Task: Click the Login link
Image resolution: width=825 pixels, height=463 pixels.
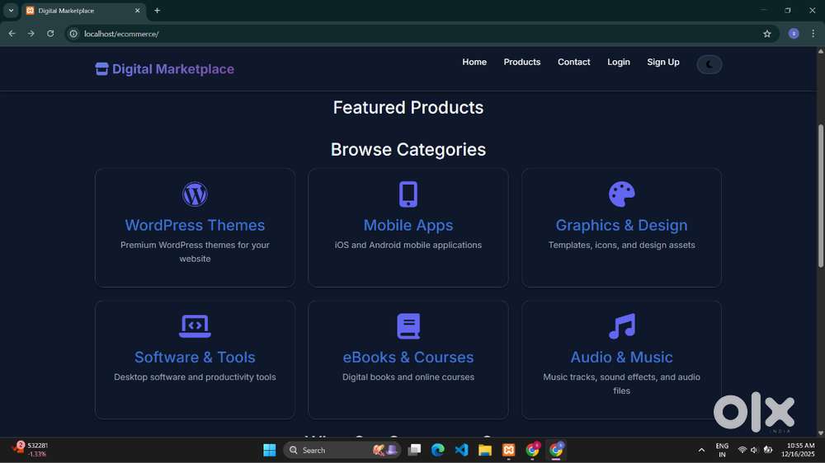Action: tap(619, 62)
